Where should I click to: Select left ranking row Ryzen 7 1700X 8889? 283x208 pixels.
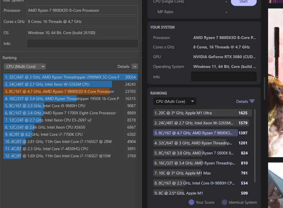coord(70,113)
